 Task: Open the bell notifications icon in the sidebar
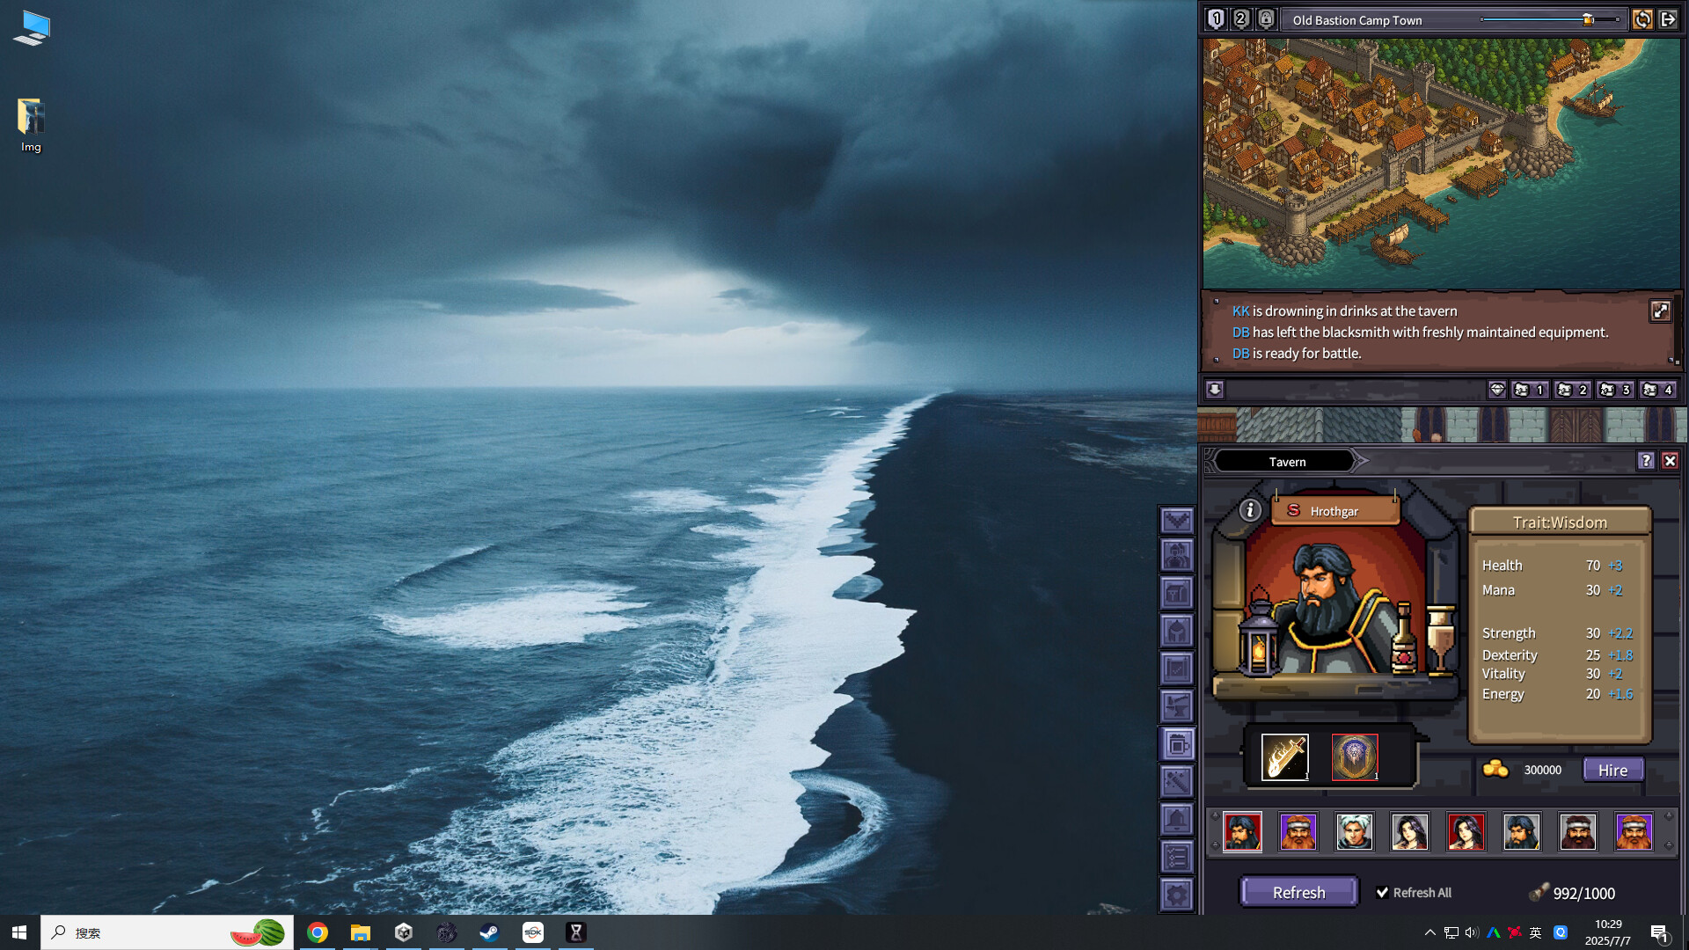click(1177, 818)
